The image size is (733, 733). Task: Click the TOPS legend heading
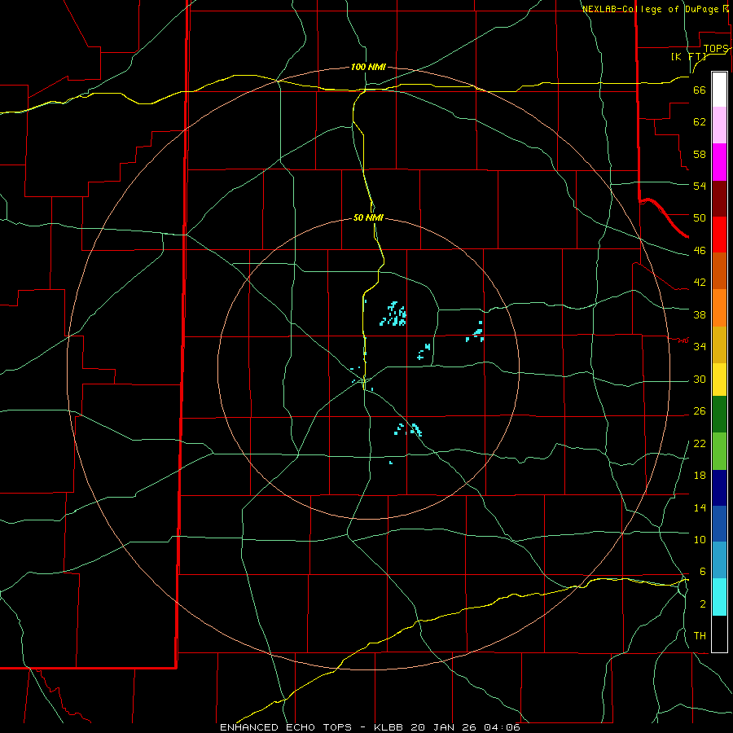[716, 49]
